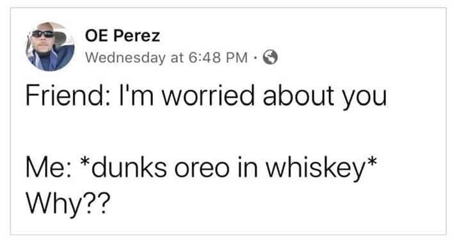Image resolution: width=461 pixels, height=247 pixels.
Task: Click the word in between oreo and whiskey
Action: pos(247,168)
